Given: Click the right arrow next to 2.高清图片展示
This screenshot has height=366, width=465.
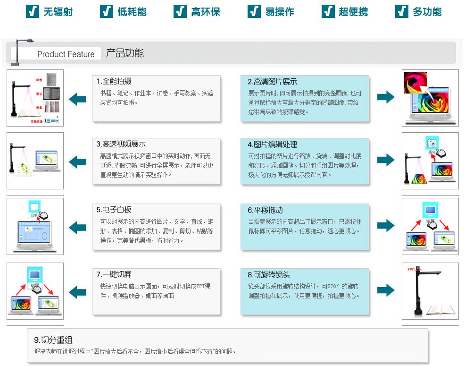Looking at the screenshot, I should tap(386, 97).
